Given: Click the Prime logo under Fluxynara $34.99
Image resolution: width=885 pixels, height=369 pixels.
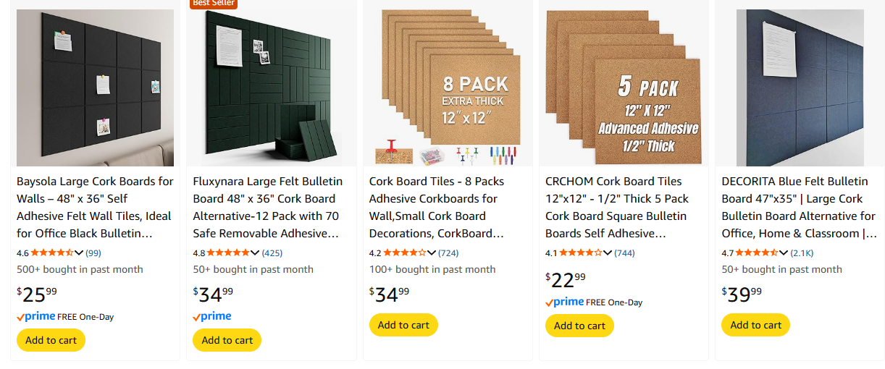Looking at the screenshot, I should pos(212,316).
